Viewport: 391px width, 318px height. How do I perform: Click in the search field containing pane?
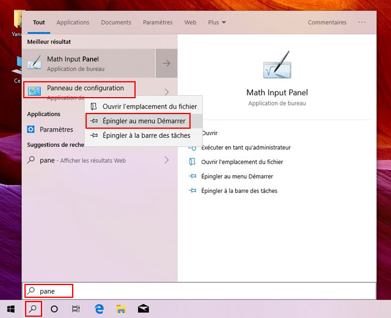[200, 291]
